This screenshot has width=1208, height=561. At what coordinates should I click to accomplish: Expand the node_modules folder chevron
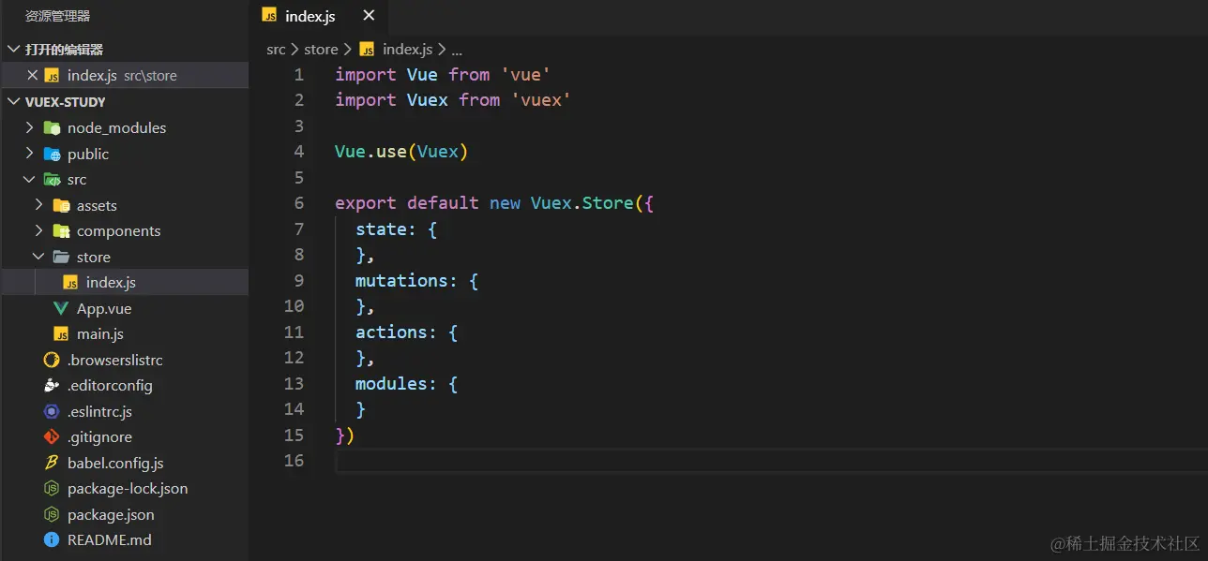click(x=29, y=127)
